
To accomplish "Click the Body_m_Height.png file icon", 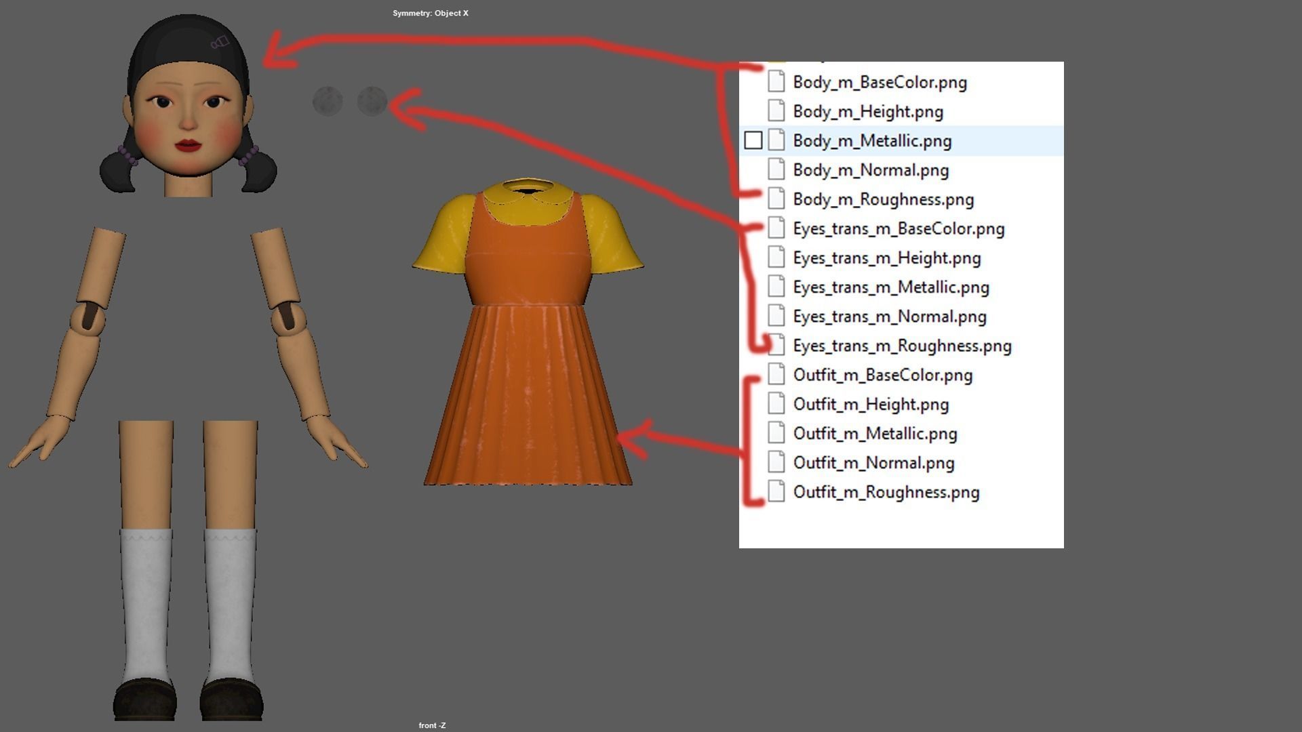I will point(776,111).
